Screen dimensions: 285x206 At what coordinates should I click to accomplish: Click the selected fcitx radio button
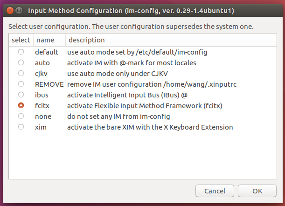(21, 105)
